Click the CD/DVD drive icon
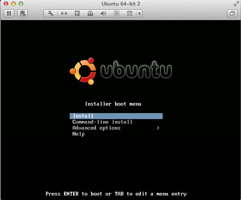Image resolution: width=241 pixels, height=200 pixels. 90,13
